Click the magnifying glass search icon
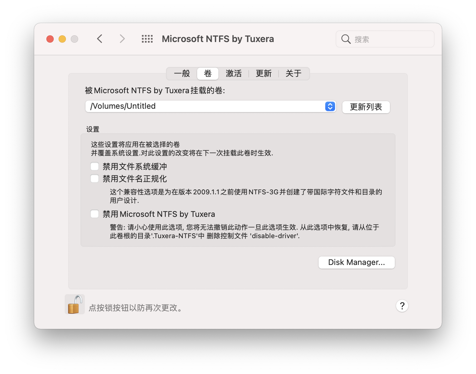 tap(346, 39)
